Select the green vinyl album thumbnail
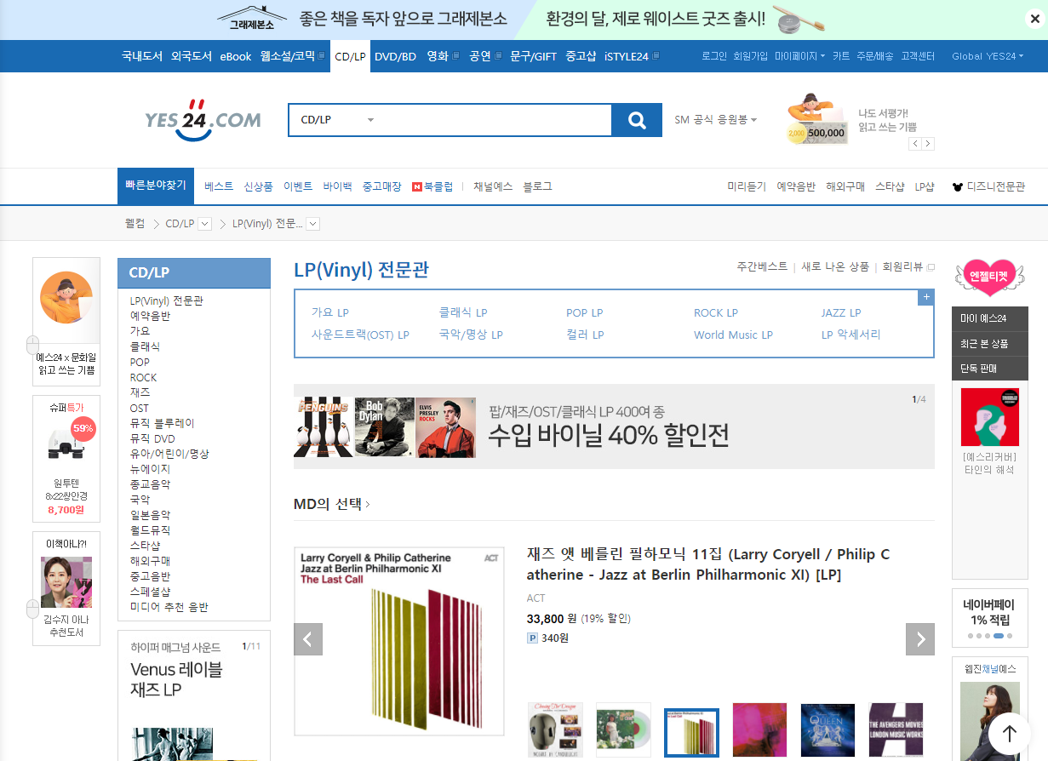The height and width of the screenshot is (761, 1048). tap(623, 730)
